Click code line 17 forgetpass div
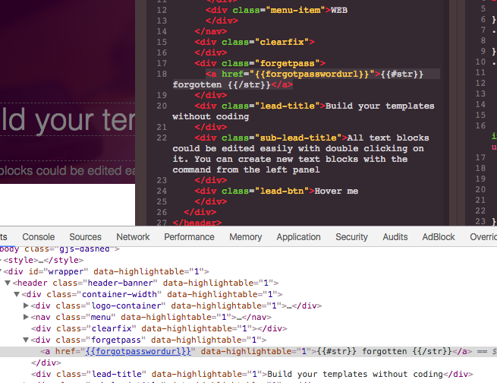Image resolution: width=497 pixels, height=383 pixels. pos(260,63)
